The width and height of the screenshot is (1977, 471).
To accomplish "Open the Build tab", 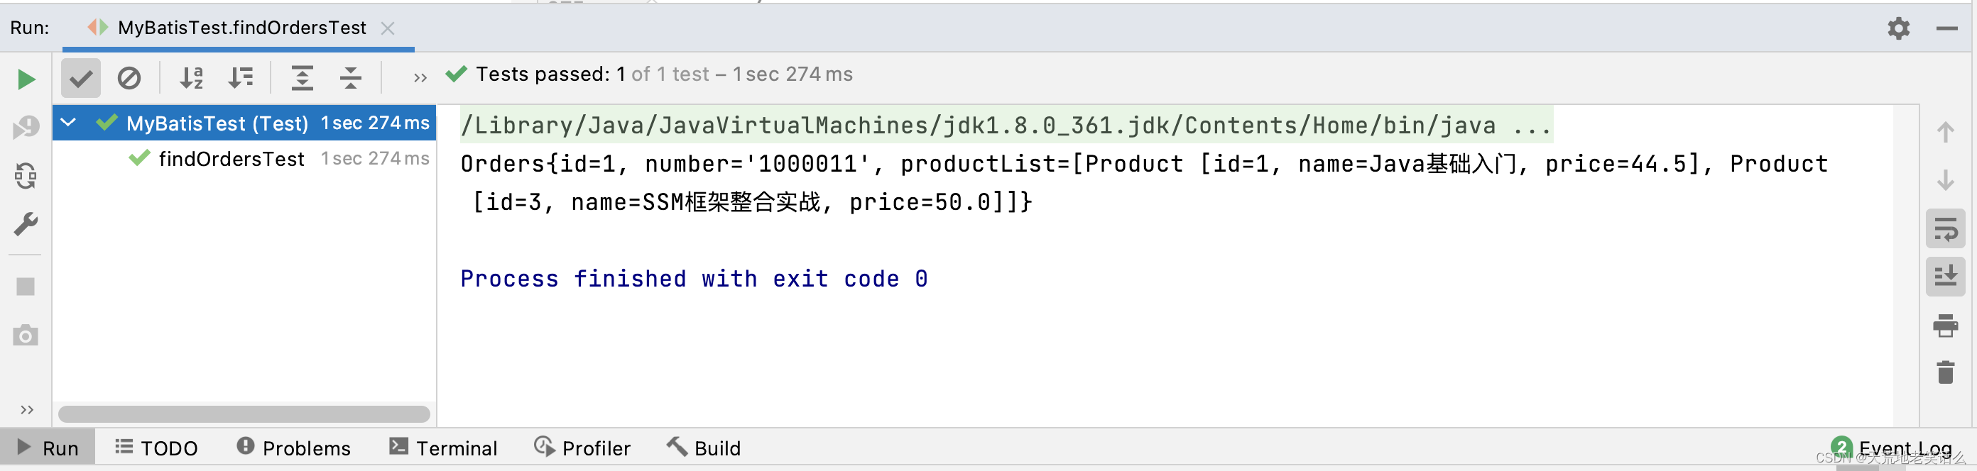I will pyautogui.click(x=702, y=448).
